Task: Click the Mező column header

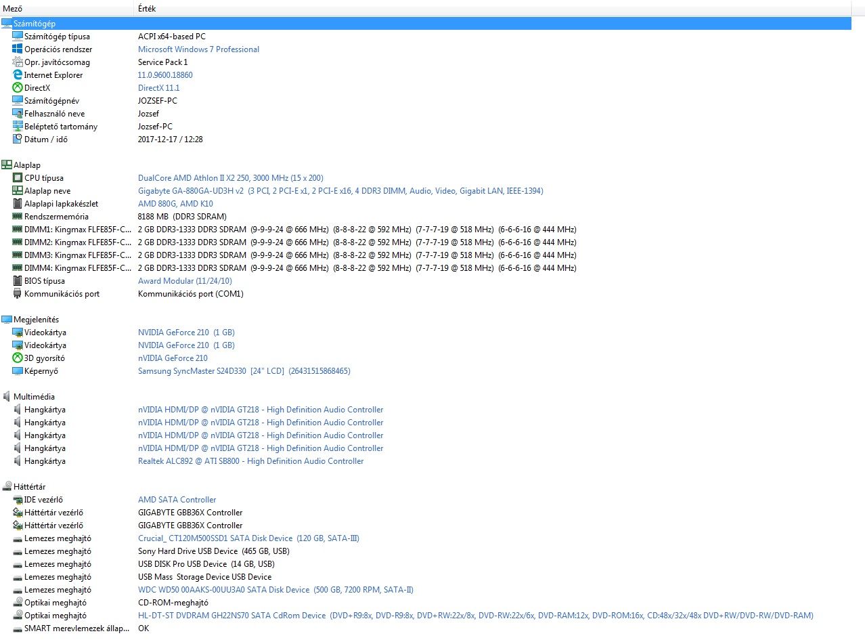Action: (x=67, y=9)
